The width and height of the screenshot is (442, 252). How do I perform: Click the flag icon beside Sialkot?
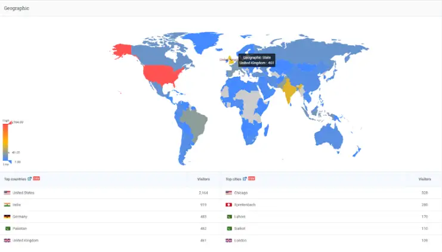(x=229, y=228)
